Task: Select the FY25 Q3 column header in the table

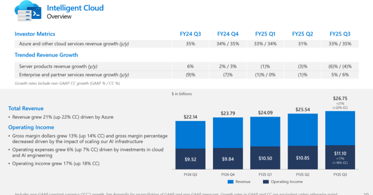Action: pyautogui.click(x=340, y=34)
